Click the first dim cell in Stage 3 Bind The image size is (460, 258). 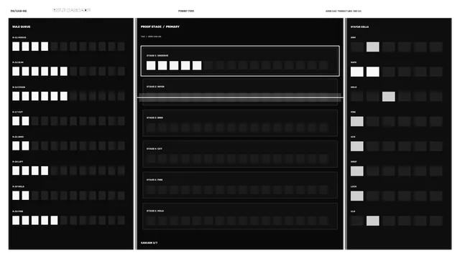(151, 128)
